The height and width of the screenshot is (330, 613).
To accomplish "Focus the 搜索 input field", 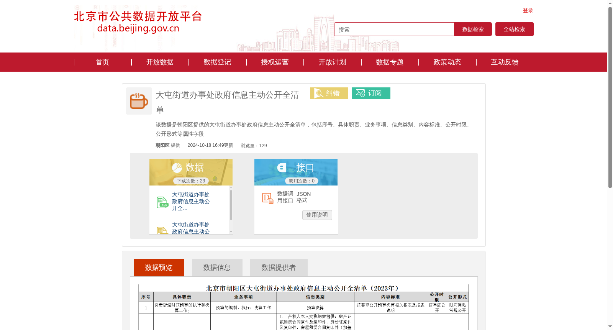I will pos(394,29).
